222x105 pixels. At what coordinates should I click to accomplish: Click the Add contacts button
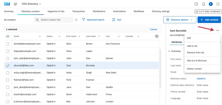(x=209, y=20)
